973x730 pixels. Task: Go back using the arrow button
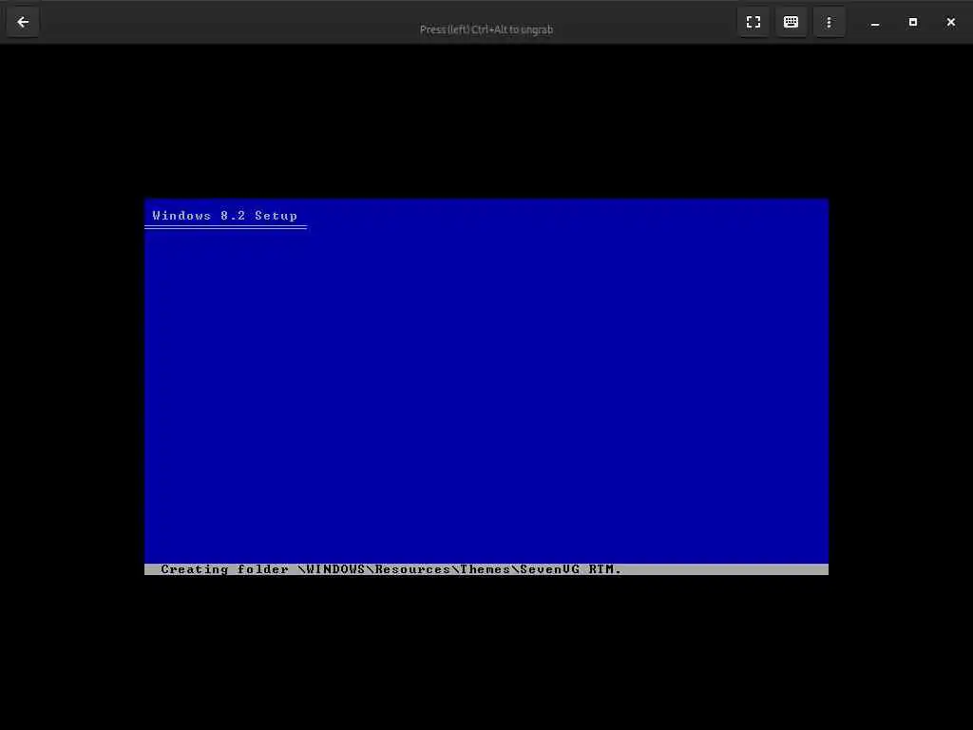(23, 23)
